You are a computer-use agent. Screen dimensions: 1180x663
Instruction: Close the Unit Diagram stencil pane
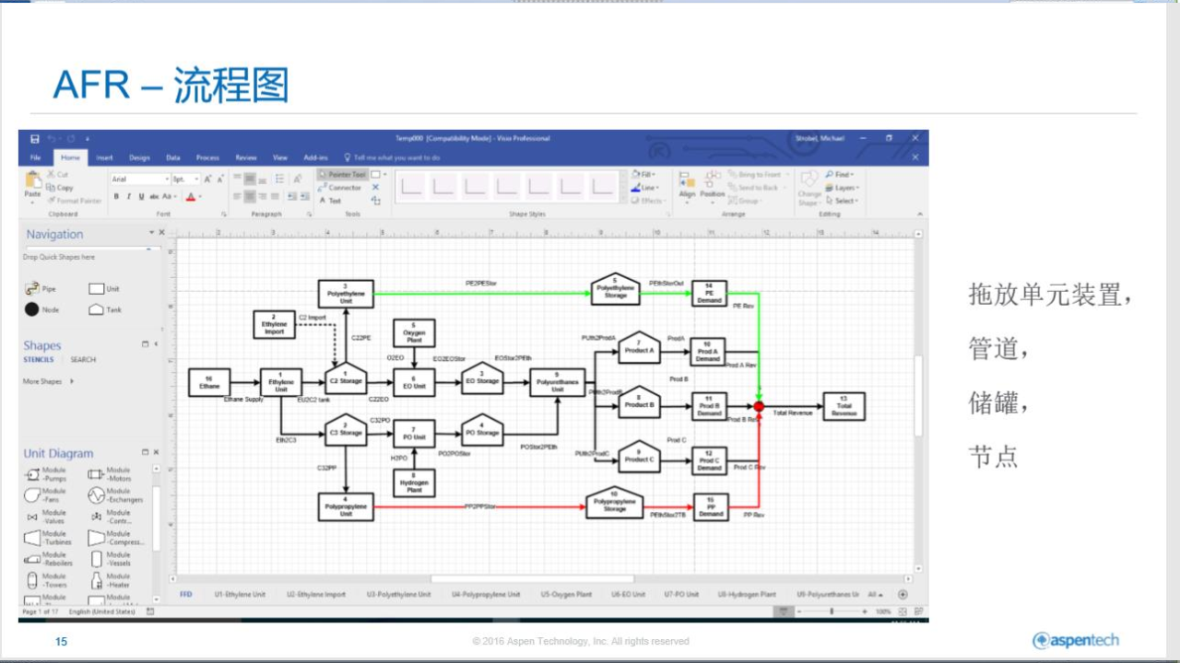click(155, 453)
